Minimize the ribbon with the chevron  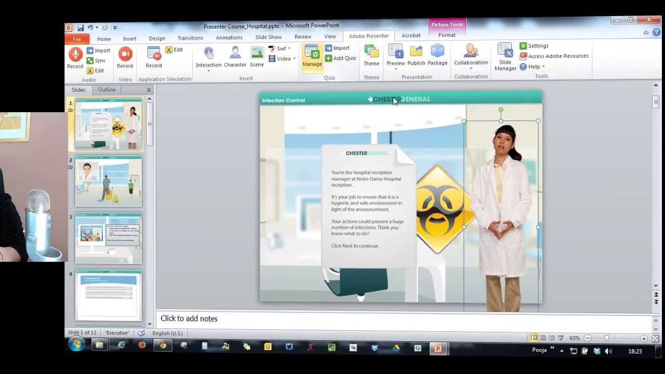point(646,32)
